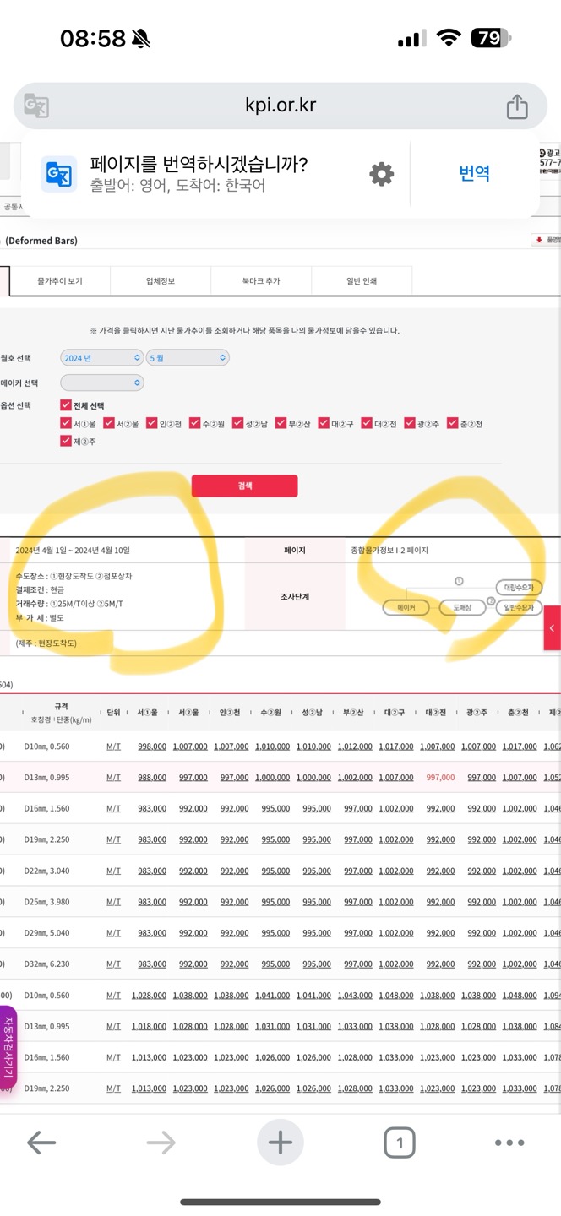Open the browser three-dot more menu
This screenshot has width=561, height=1216.
(x=509, y=1143)
